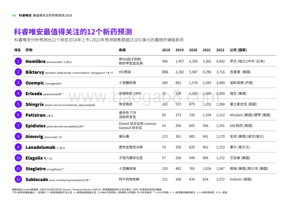Click the green page number 05
This screenshot has height=205, width=289.
tap(14, 15)
